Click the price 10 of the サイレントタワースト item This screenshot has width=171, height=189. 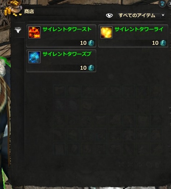[83, 43]
